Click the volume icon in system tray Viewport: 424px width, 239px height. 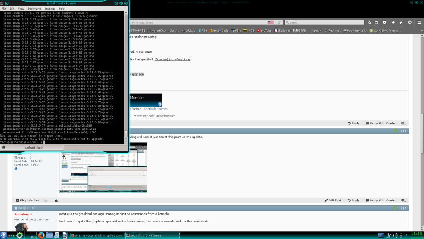tap(395, 235)
